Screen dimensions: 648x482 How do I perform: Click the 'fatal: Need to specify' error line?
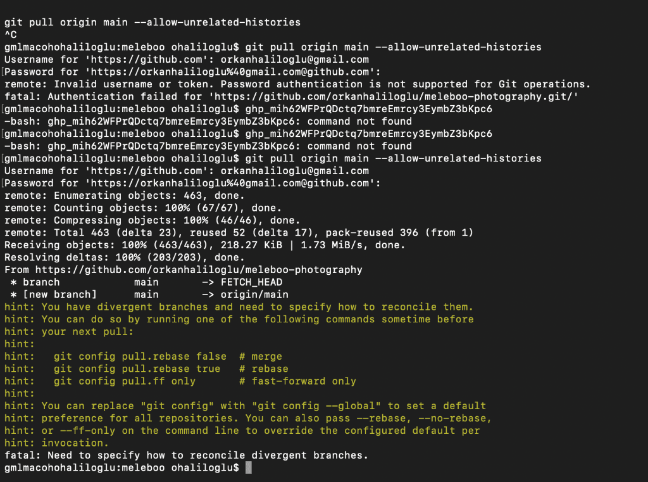click(186, 455)
